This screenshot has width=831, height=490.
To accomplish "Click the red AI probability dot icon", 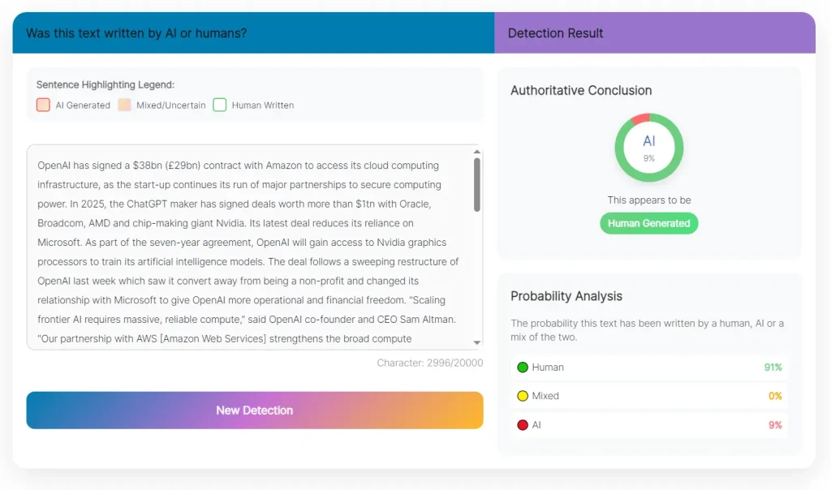I will pos(523,425).
